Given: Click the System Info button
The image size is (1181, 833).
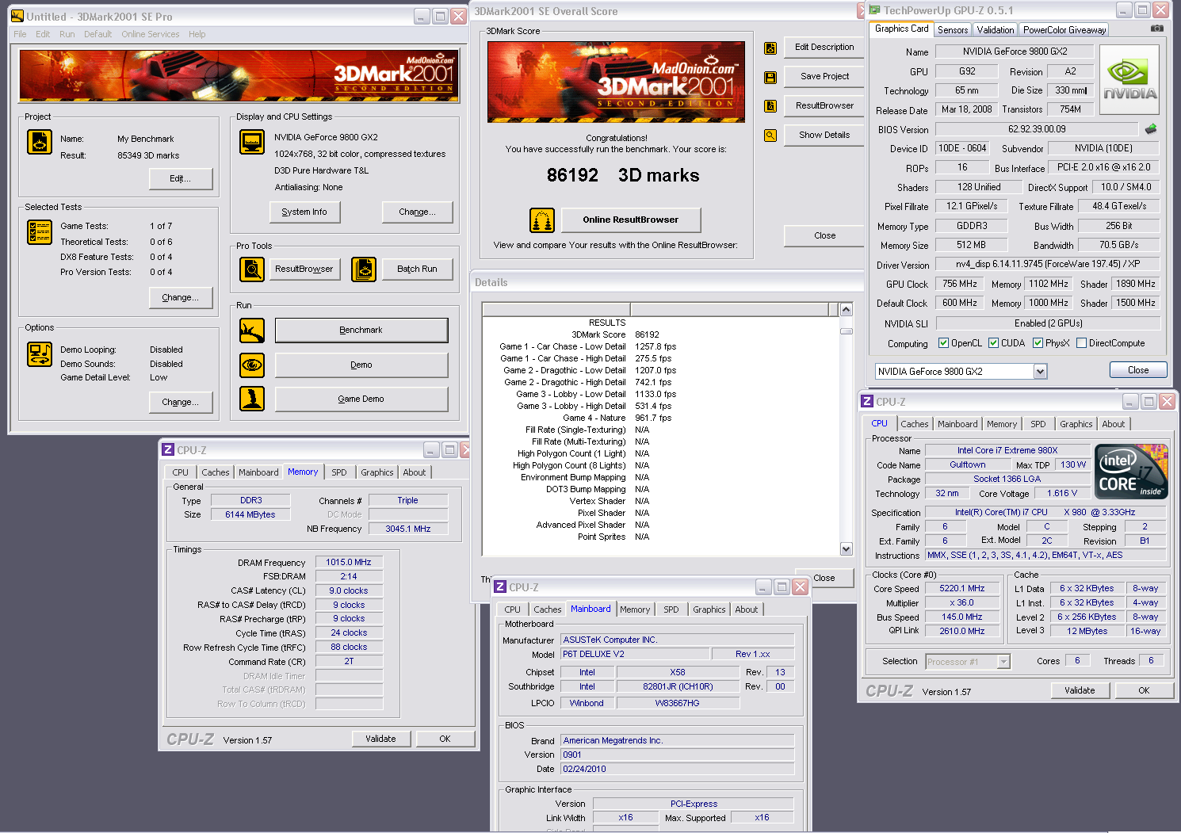Looking at the screenshot, I should 304,212.
